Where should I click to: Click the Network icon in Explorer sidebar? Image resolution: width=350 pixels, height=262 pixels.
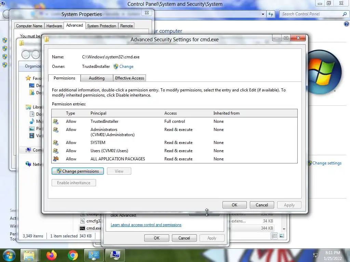(28, 164)
